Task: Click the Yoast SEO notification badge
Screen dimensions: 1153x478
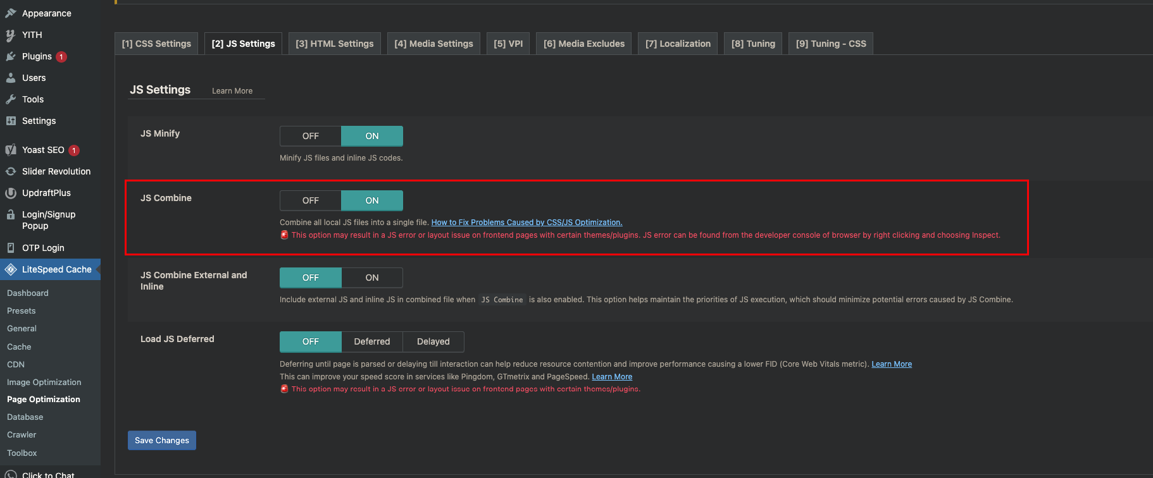Action: (x=74, y=150)
